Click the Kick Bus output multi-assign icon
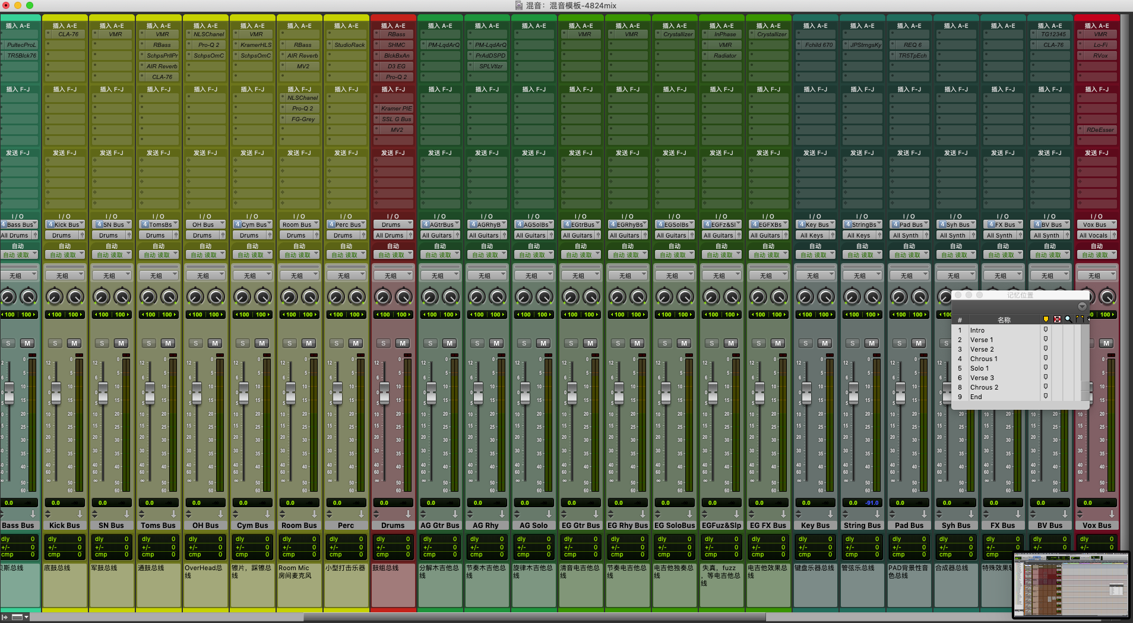 click(x=82, y=235)
